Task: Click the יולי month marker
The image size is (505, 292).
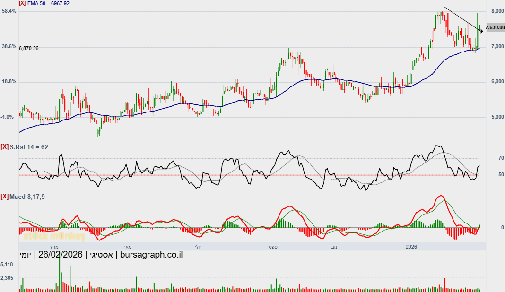Action: click(x=198, y=247)
